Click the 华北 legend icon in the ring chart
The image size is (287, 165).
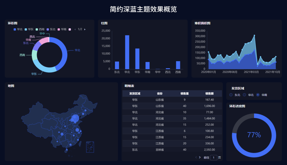pos(15,29)
